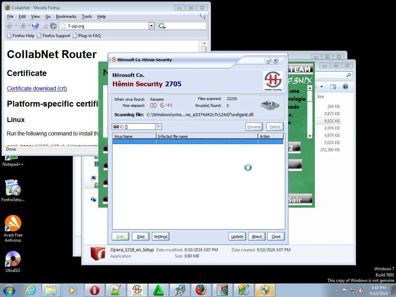Open the UltraISO desktop shortcut
This screenshot has height=297, width=396.
coord(13,262)
